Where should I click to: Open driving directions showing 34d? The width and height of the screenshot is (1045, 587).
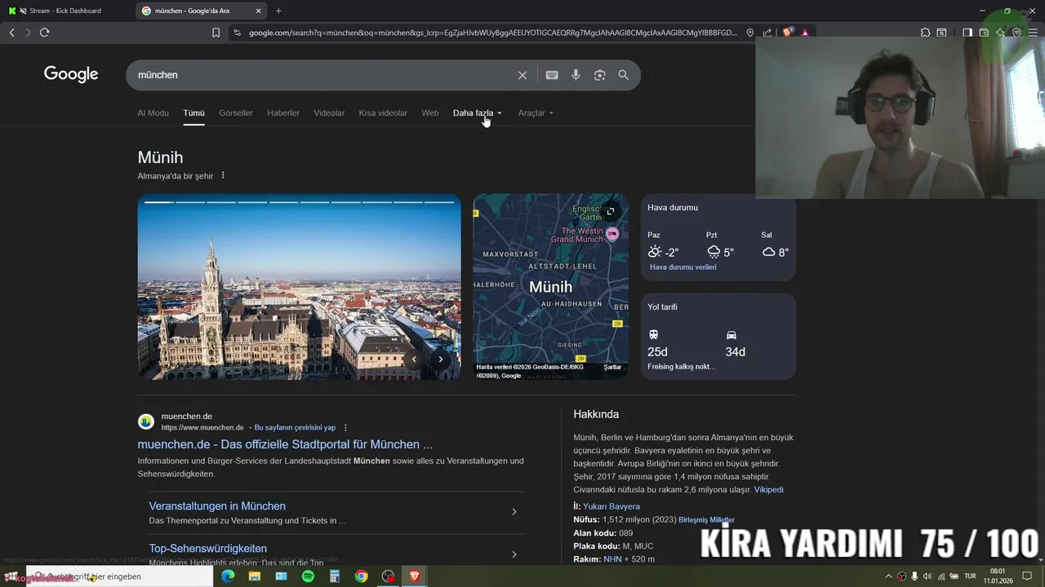click(x=735, y=344)
